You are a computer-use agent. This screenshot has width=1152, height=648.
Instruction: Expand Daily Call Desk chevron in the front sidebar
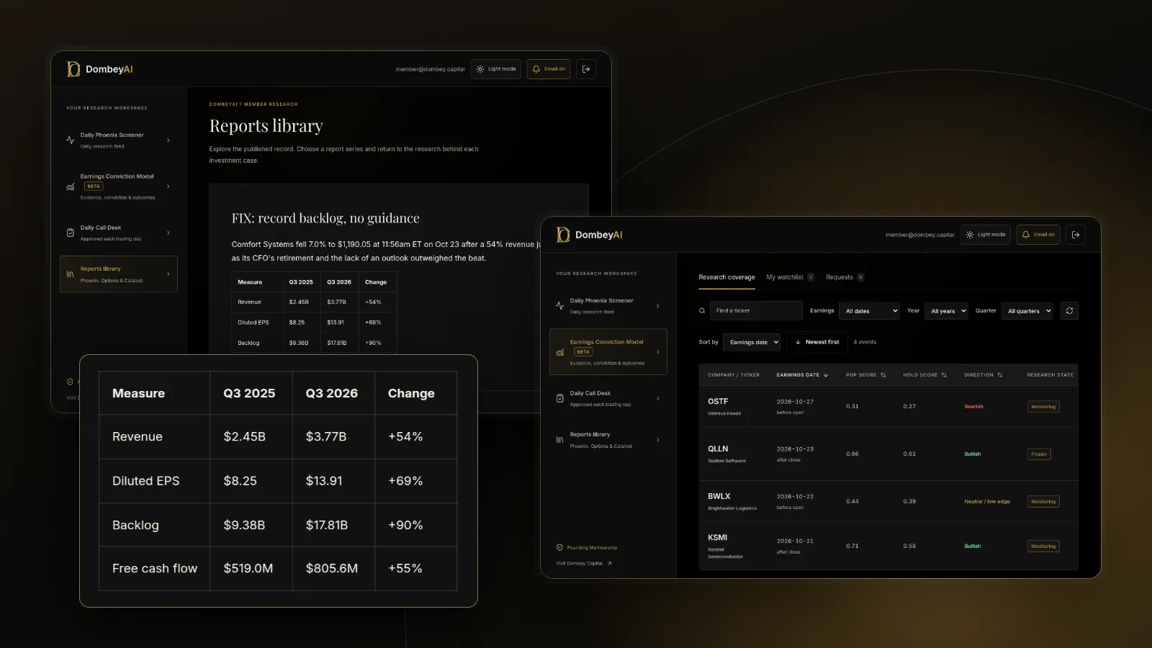(x=657, y=398)
